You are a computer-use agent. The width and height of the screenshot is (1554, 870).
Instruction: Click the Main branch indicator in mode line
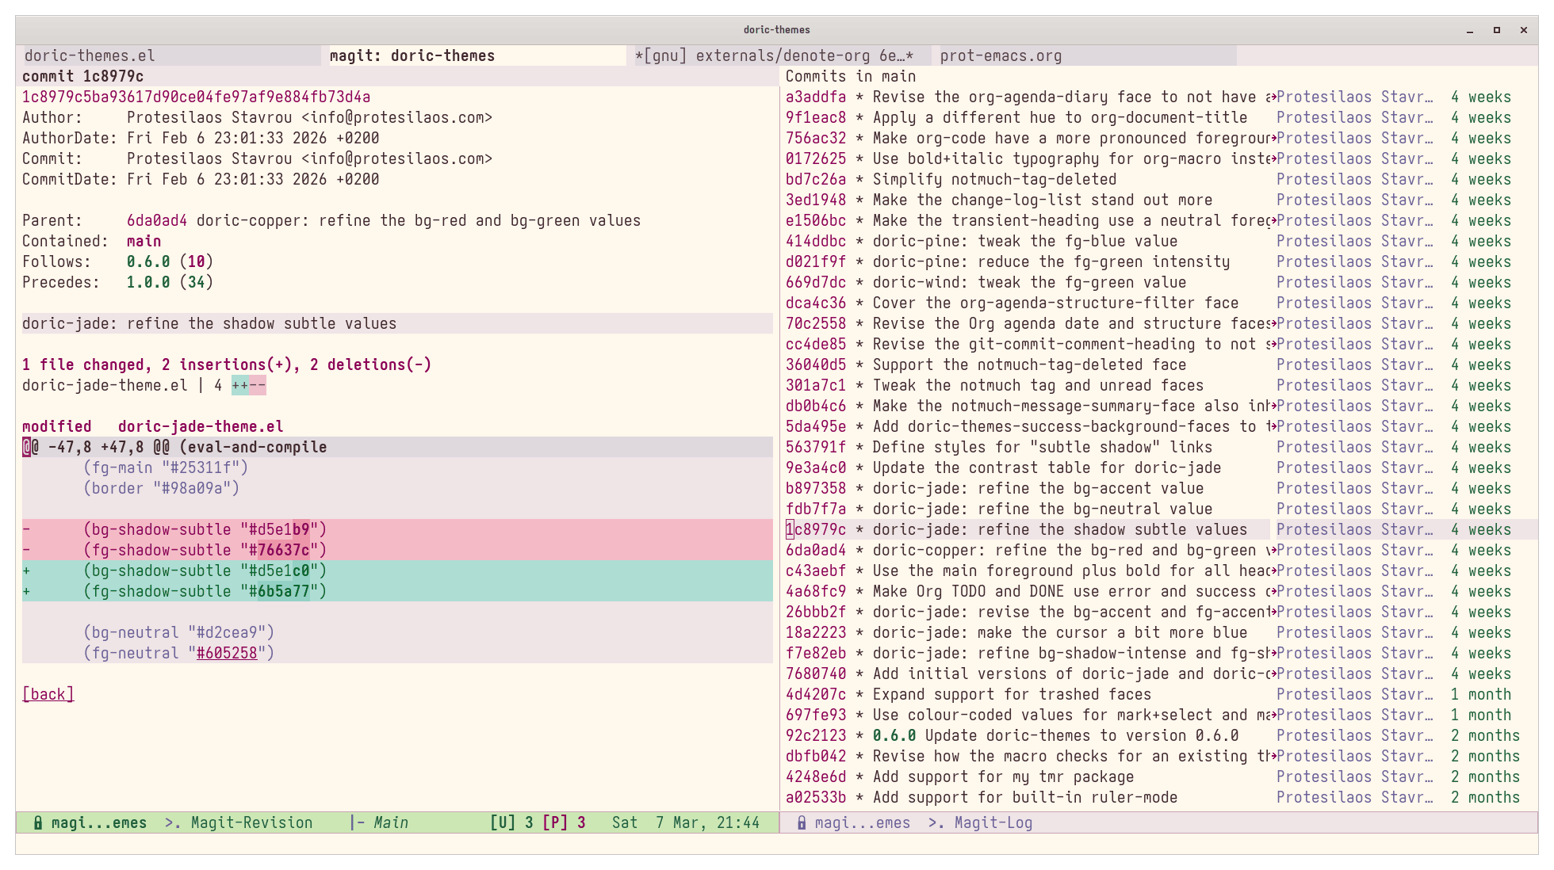(x=390, y=822)
